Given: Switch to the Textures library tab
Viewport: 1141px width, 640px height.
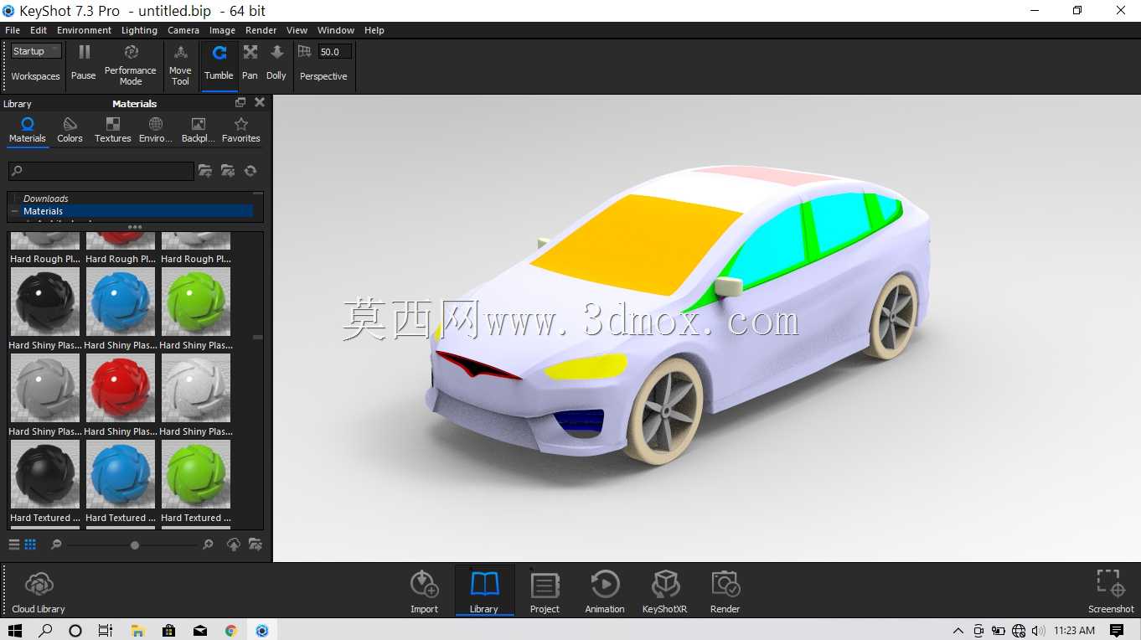Looking at the screenshot, I should click(113, 131).
